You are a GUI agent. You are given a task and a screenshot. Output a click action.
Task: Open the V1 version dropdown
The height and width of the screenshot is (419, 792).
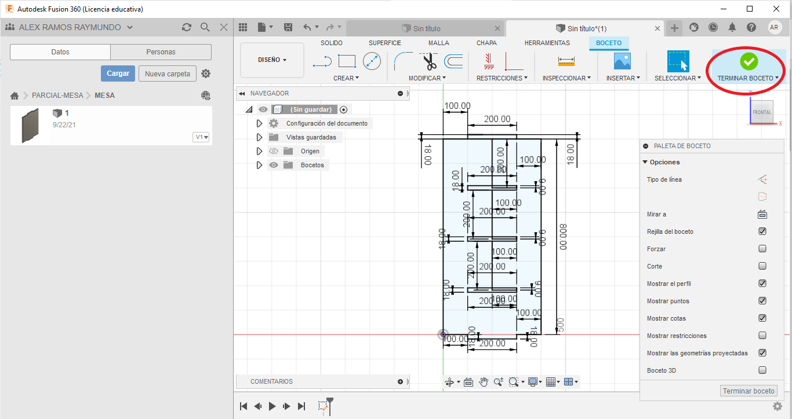202,137
